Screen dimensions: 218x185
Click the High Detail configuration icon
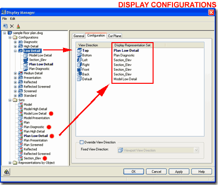(x=20, y=46)
